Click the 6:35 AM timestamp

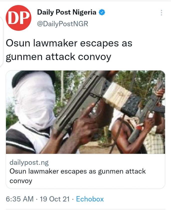point(20,199)
